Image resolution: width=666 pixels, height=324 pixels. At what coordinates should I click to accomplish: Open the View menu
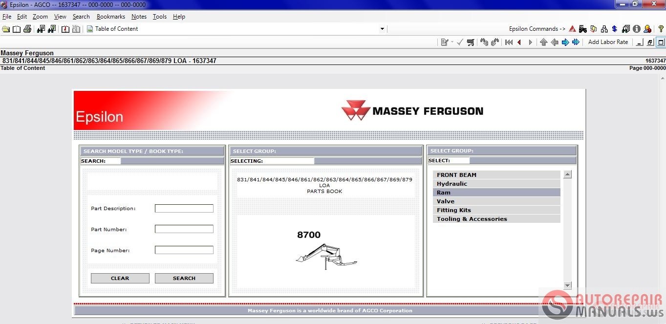pos(60,17)
